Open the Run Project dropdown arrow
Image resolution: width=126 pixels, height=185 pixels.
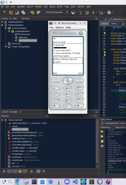tap(97, 12)
